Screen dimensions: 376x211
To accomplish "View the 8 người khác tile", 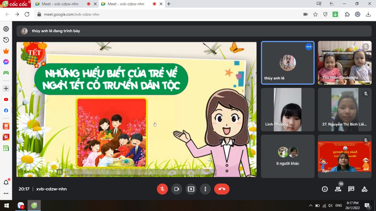I will [288, 156].
